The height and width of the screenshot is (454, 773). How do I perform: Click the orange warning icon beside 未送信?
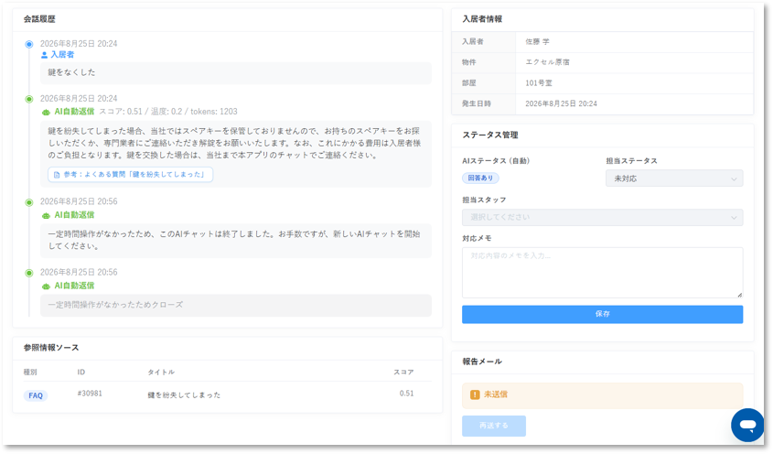(x=475, y=395)
